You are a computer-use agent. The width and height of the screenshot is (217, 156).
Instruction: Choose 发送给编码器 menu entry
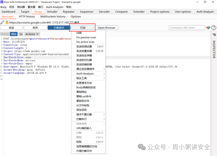click(x=89, y=65)
